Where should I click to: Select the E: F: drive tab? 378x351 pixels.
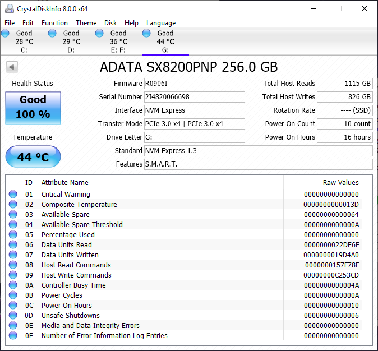click(x=118, y=41)
